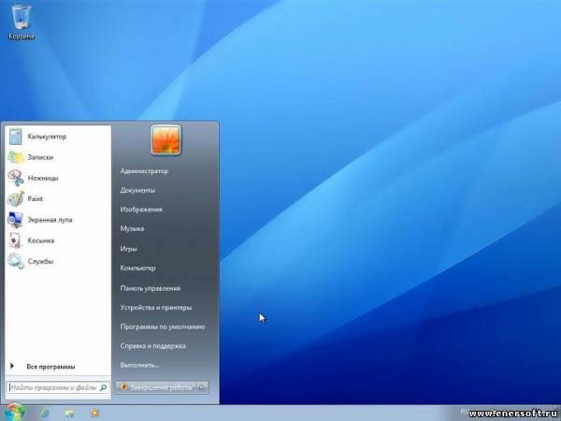Screen dimensions: 561x421
Task: Click the Экранная лупа magnifier icon
Action: pos(15,220)
